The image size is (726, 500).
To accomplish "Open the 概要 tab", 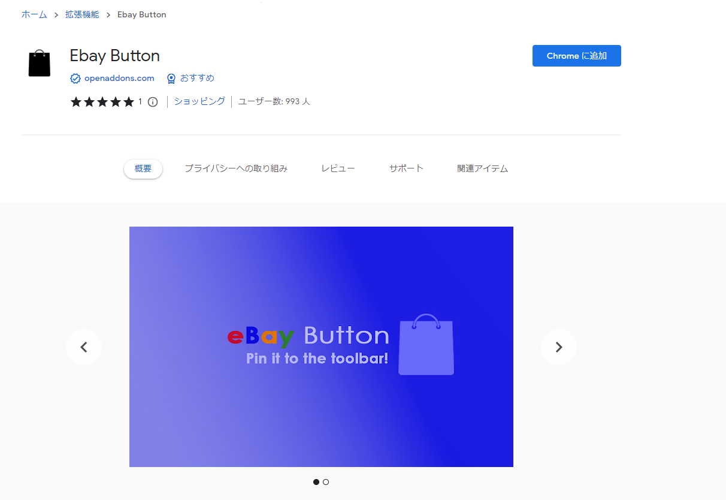I will [x=143, y=169].
